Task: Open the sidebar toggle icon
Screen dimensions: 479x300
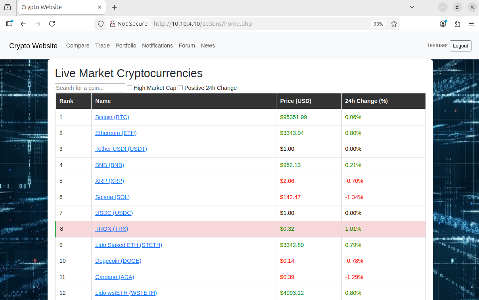Action: pyautogui.click(x=10, y=24)
